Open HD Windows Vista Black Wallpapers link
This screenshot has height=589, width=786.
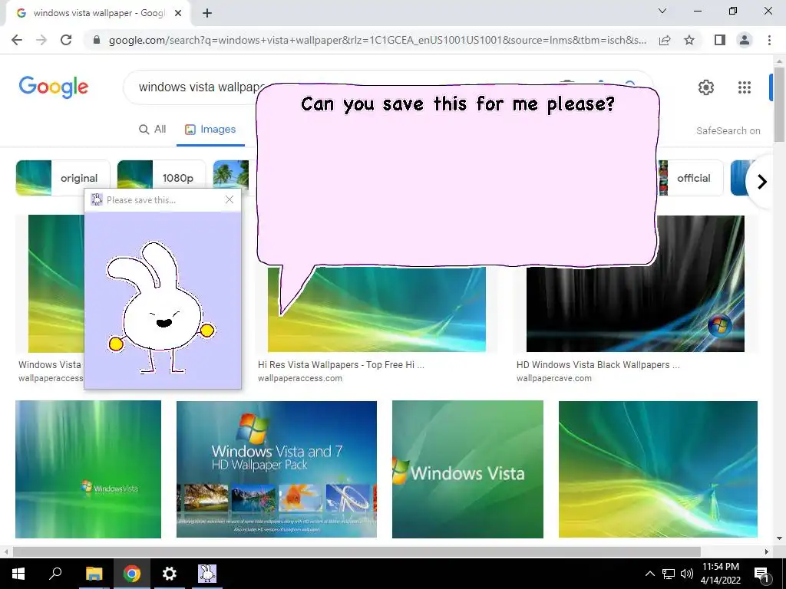(598, 364)
